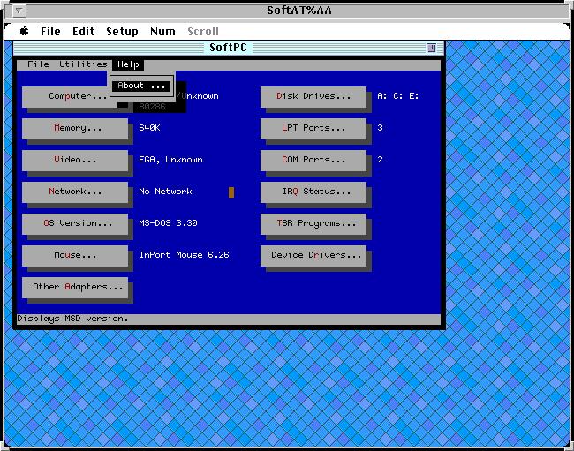Open File in the Mac menu bar
The image size is (574, 451).
tap(50, 31)
